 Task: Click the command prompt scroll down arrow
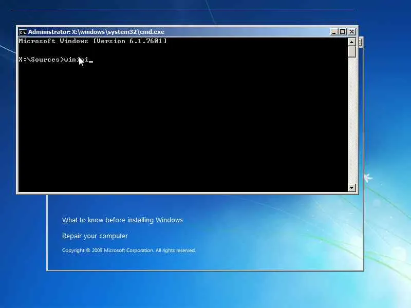[x=352, y=187]
